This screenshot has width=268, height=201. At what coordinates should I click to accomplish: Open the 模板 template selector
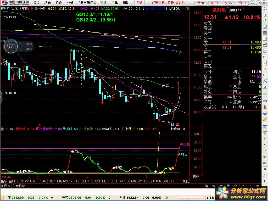pos(186,181)
